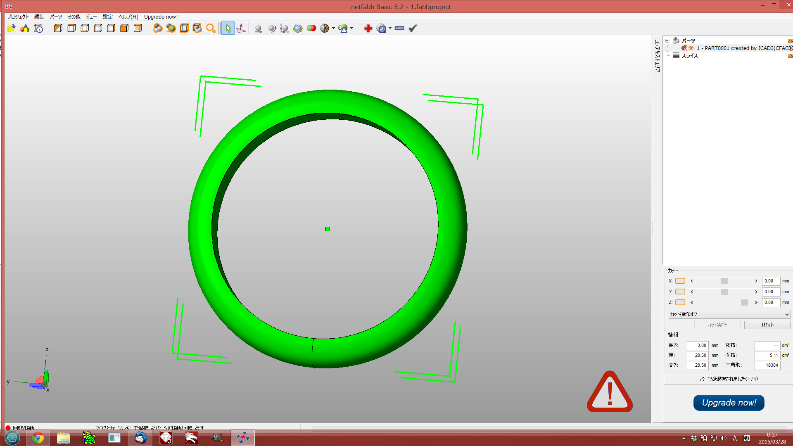Open the measurement icon dropdown arrow
The width and height of the screenshot is (793, 446).
pyautogui.click(x=390, y=28)
